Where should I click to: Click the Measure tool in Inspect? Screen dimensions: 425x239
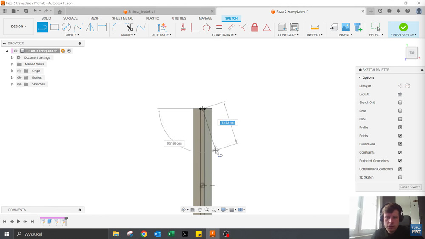(314, 27)
